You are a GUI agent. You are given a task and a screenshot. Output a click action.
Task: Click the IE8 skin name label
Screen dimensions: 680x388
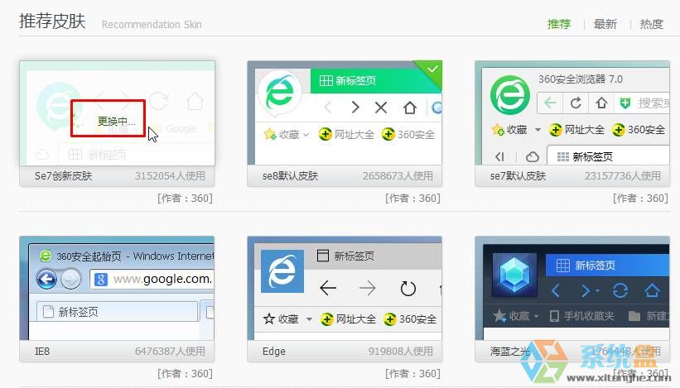42,352
